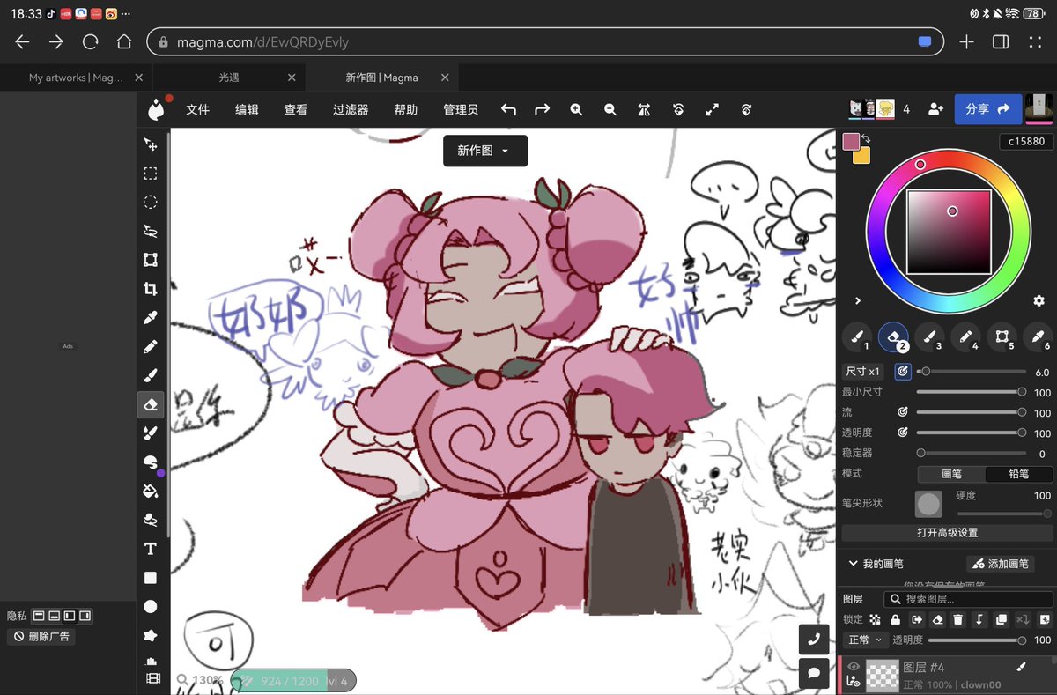Select the Eyedropper tool in left toolbar
The image size is (1057, 695).
pyautogui.click(x=151, y=317)
